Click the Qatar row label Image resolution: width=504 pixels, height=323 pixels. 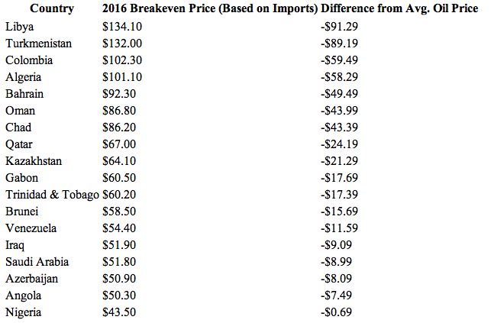click(19, 144)
